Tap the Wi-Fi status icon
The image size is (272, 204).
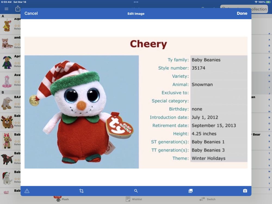tap(256, 2)
